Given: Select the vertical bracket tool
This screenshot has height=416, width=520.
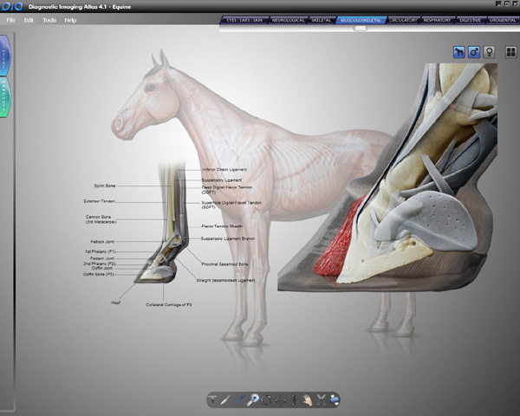Looking at the screenshot, I should click(x=294, y=400).
